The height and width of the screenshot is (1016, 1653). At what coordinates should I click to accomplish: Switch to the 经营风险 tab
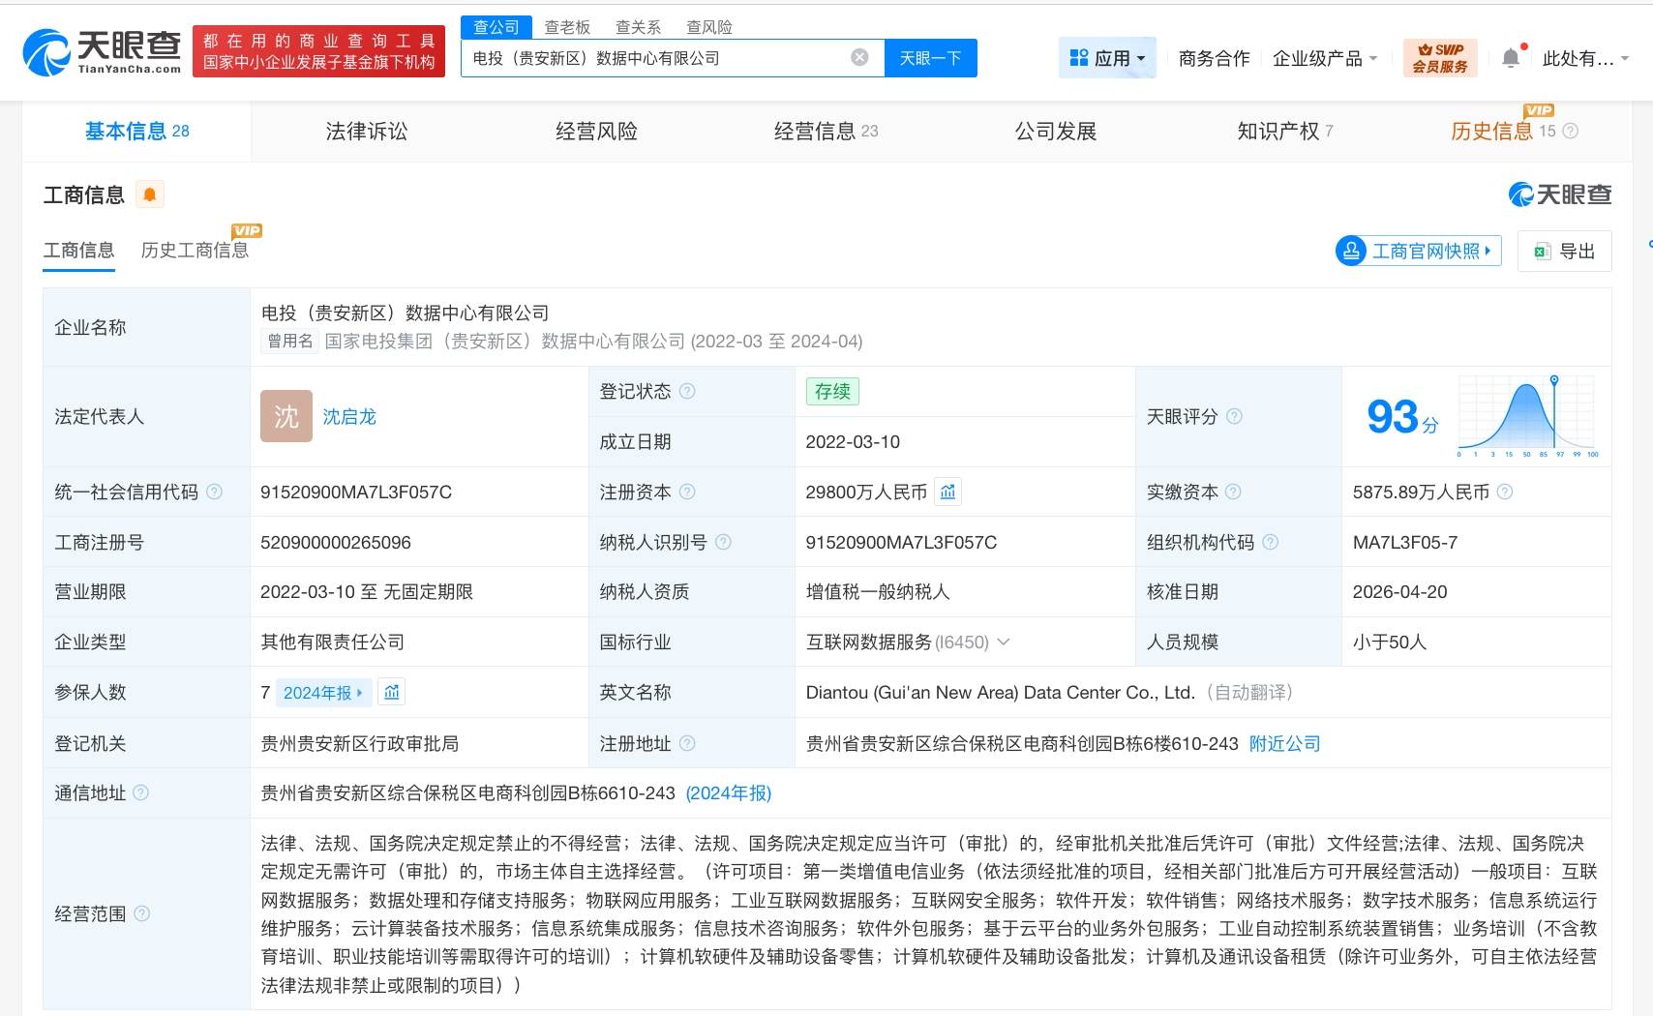596,132
